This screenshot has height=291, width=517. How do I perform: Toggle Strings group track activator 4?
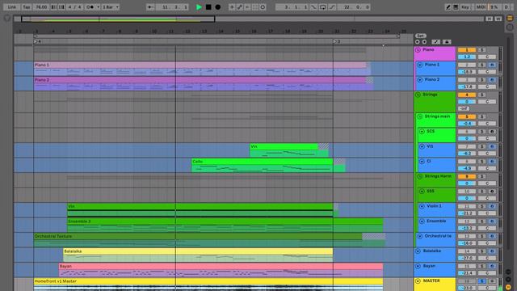point(467,95)
